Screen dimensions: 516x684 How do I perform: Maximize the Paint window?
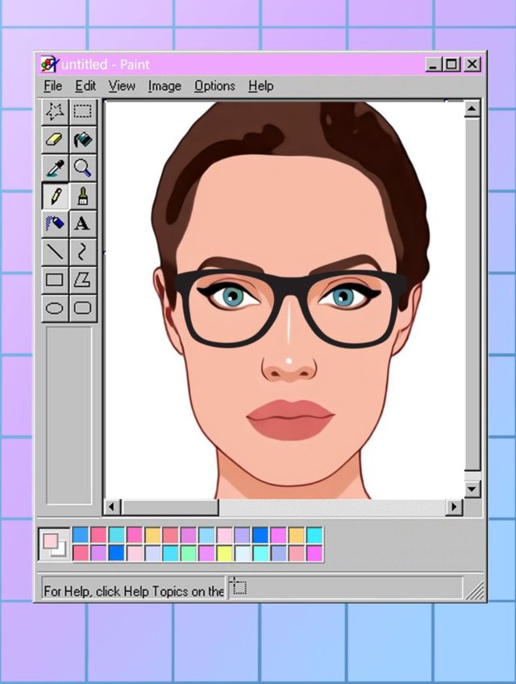pos(452,65)
